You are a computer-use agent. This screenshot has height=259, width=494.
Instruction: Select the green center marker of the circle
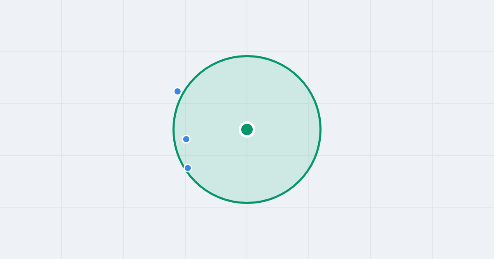tap(247, 129)
